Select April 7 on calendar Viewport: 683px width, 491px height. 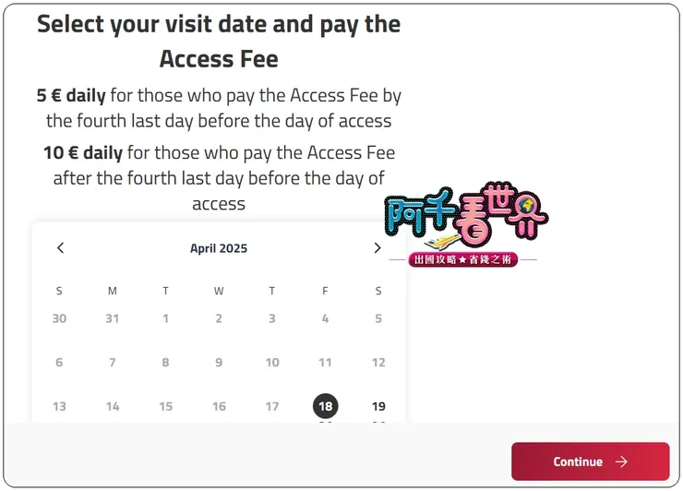pyautogui.click(x=113, y=363)
